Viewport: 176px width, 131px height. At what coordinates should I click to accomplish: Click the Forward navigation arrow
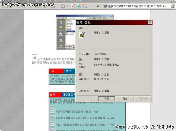[x=63, y=6]
